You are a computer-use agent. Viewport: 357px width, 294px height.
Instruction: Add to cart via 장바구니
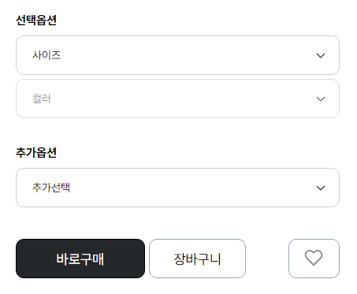point(197,259)
